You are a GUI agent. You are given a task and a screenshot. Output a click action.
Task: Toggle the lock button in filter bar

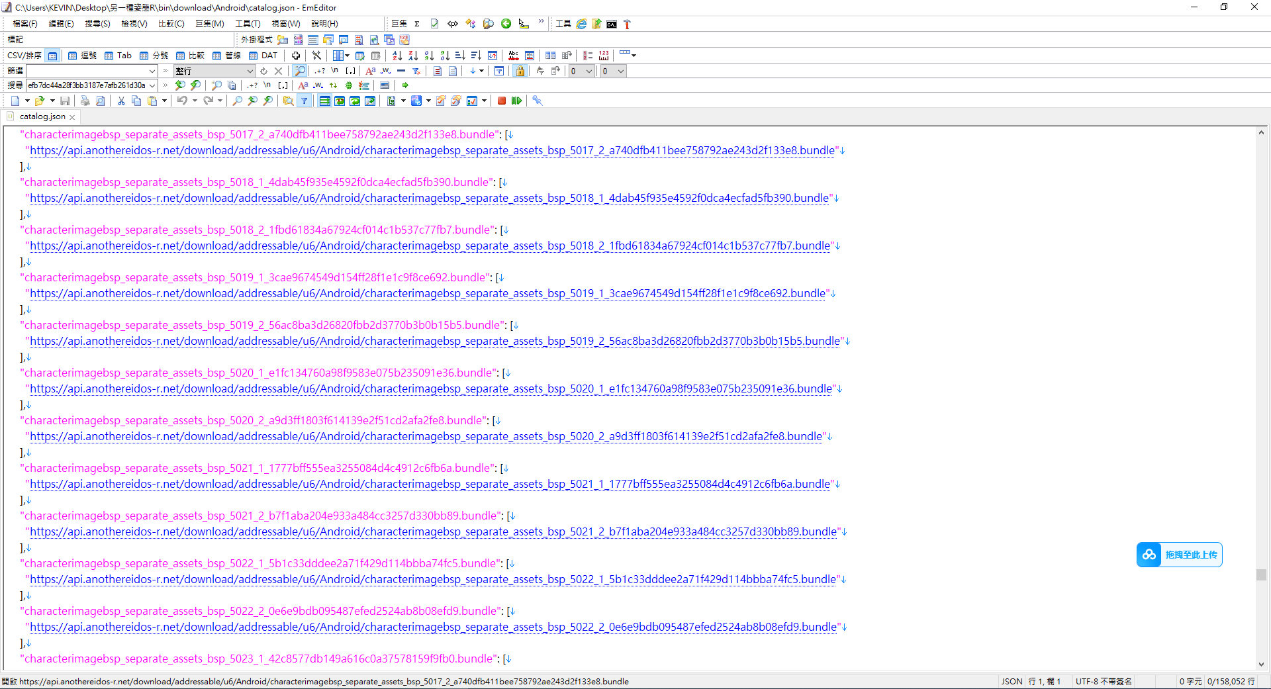click(520, 71)
